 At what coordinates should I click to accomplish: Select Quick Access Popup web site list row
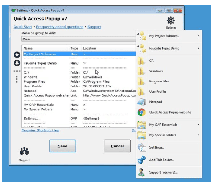click(80, 95)
